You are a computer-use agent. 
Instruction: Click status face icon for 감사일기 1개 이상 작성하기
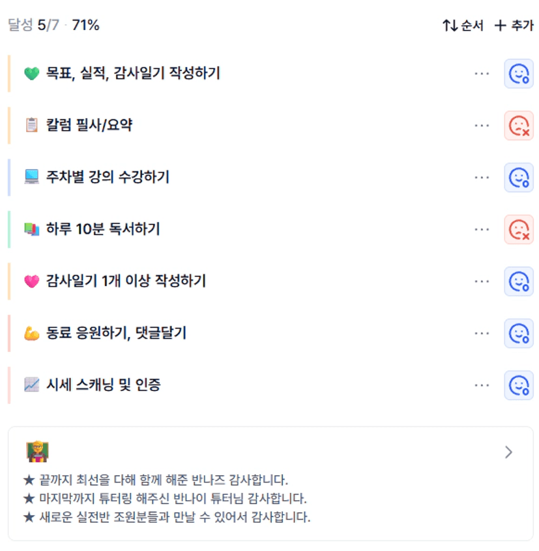519,281
